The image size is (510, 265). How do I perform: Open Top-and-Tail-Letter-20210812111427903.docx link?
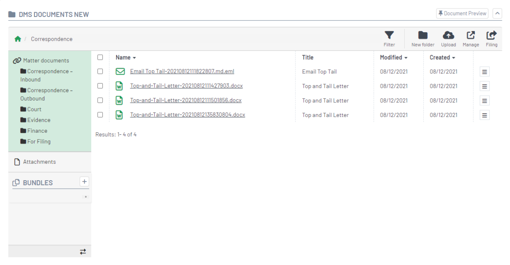coord(186,86)
